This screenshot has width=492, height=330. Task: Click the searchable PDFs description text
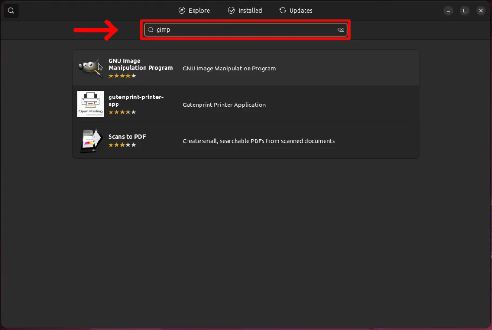258,141
